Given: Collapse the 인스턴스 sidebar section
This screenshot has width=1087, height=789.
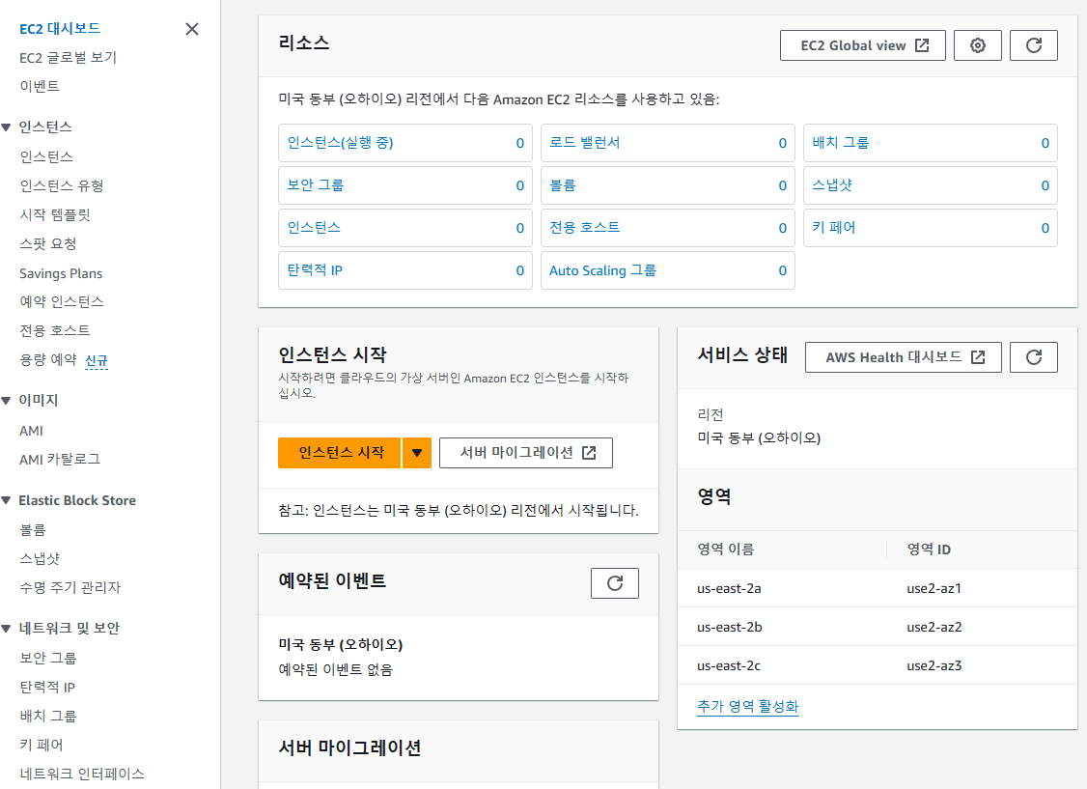Looking at the screenshot, I should tap(6, 127).
